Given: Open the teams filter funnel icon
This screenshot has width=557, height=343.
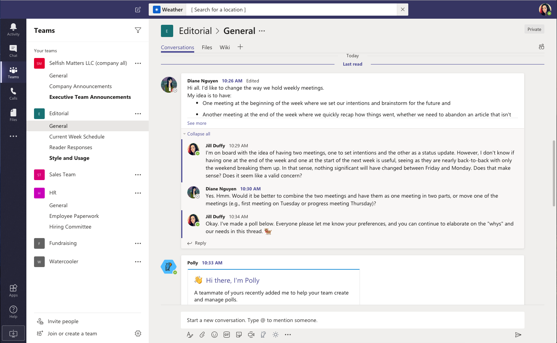Looking at the screenshot, I should (x=138, y=30).
